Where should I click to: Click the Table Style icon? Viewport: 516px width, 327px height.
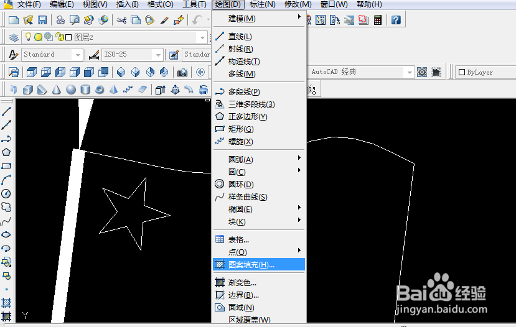174,55
